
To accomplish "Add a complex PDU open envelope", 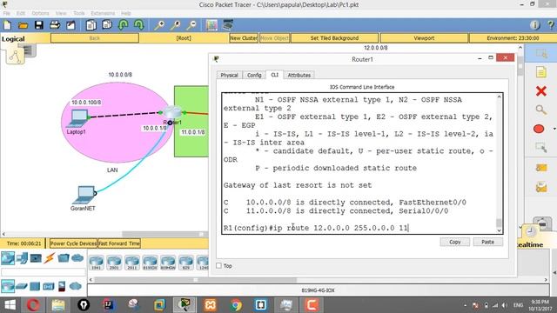I will point(541,187).
